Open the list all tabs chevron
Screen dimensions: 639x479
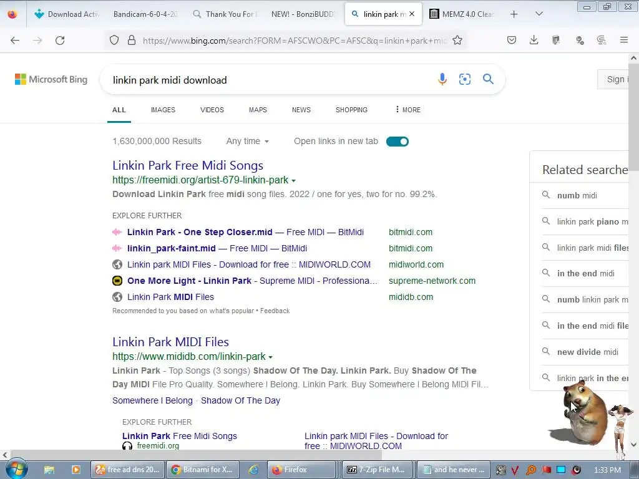coord(539,14)
